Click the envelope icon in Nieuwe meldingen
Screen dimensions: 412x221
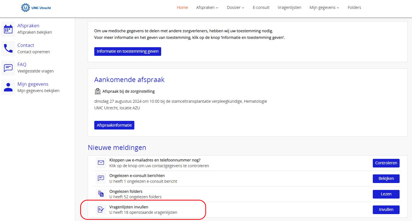[101, 163]
